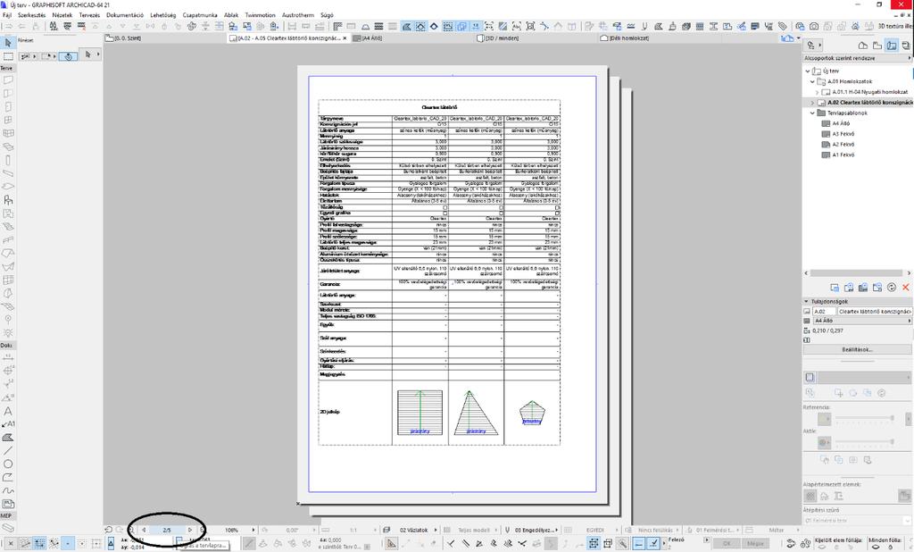Show Project Map in Navigator
Image resolution: width=914 pixels, height=552 pixels.
[863, 45]
